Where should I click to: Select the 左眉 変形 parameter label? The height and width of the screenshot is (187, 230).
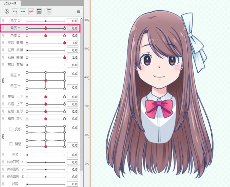(x=15, y=111)
